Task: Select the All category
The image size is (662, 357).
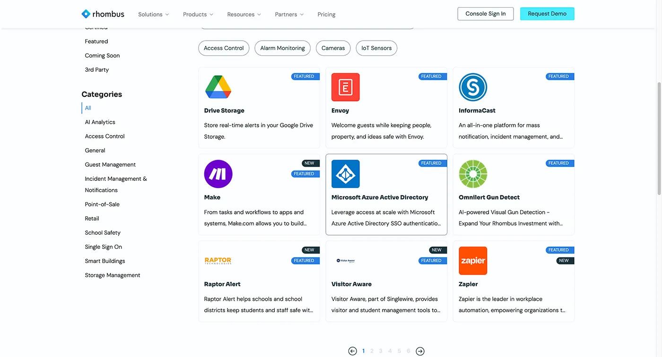Action: pyautogui.click(x=88, y=108)
